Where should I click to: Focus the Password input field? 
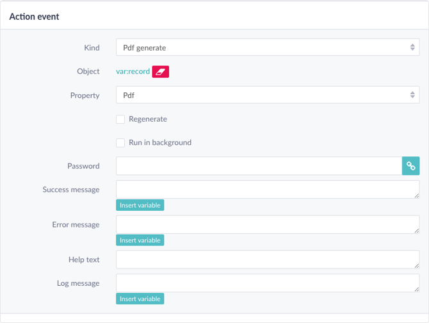(259, 166)
